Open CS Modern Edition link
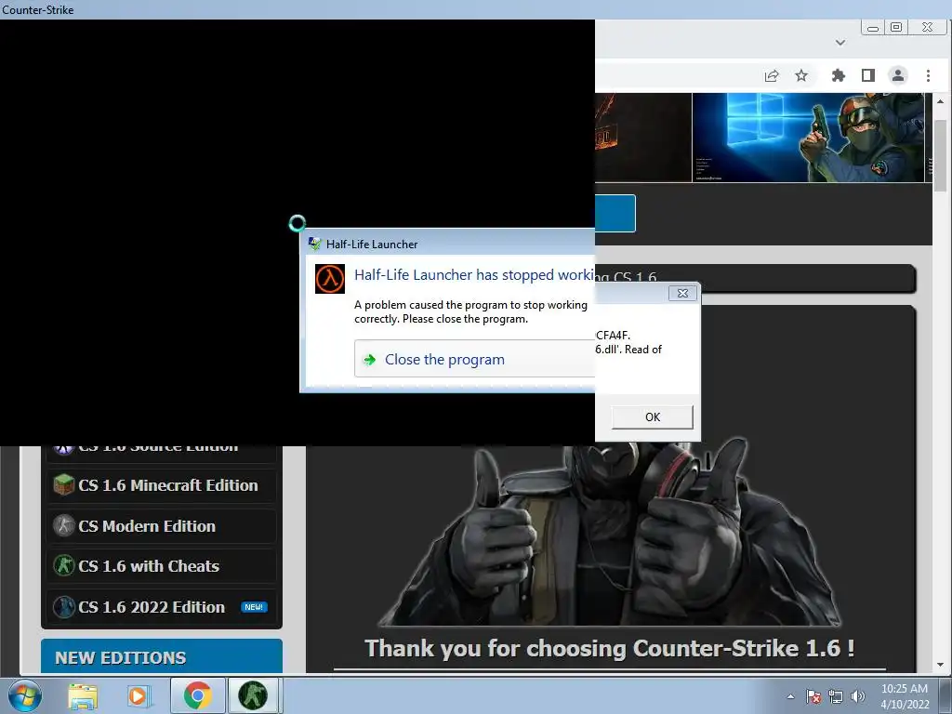The width and height of the screenshot is (952, 714). [x=162, y=526]
